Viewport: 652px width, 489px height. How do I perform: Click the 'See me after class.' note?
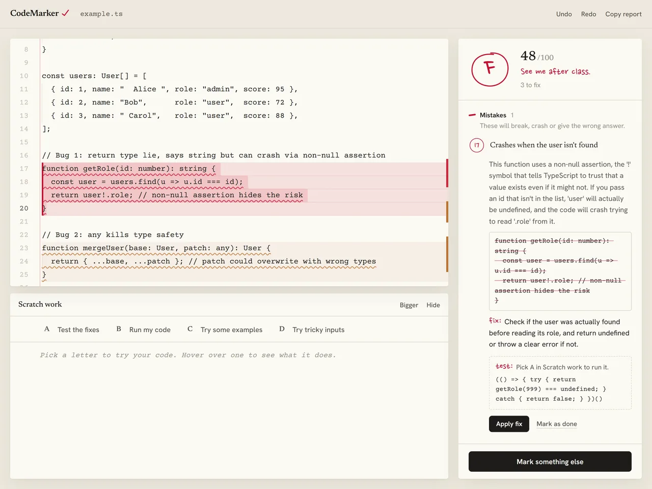[555, 72]
